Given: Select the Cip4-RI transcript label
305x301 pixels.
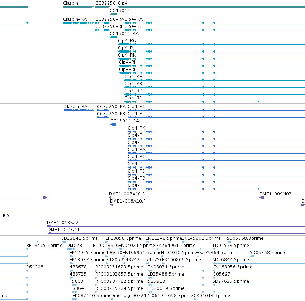Looking at the screenshot, I should coord(127,69).
